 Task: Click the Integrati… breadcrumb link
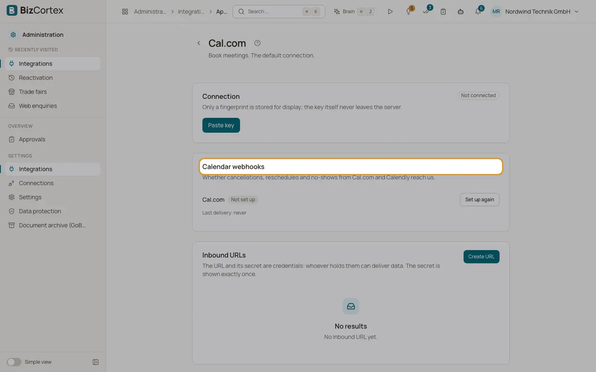191,12
